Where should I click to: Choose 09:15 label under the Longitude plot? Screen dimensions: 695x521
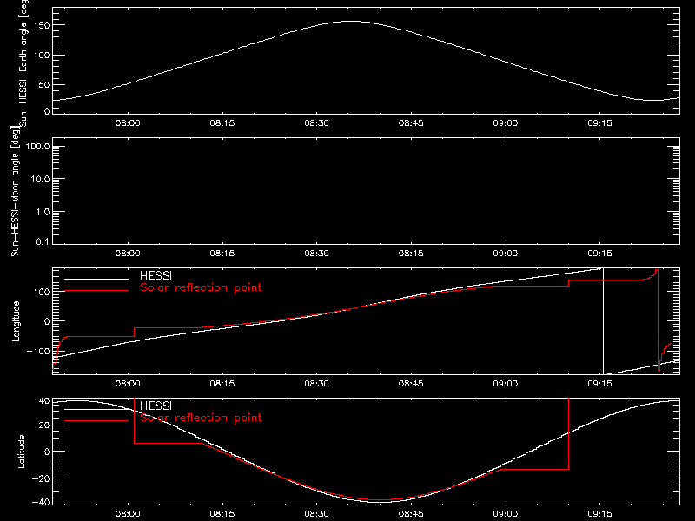point(599,384)
